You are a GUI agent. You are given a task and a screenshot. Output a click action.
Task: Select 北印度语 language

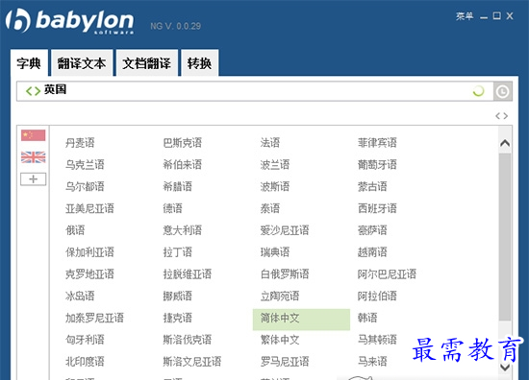pos(85,362)
